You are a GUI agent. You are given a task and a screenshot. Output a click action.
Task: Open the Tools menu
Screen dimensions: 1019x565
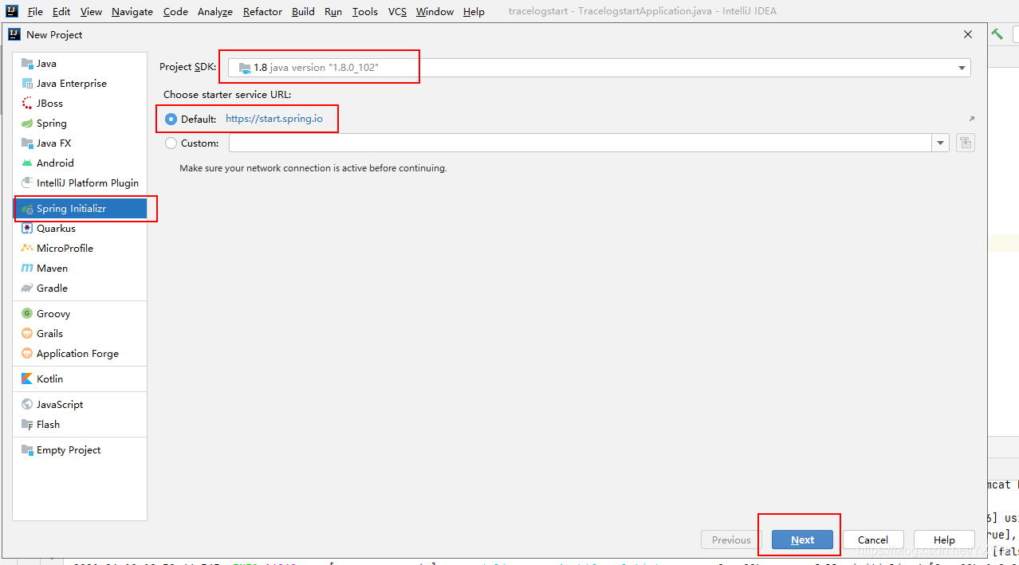tap(365, 12)
